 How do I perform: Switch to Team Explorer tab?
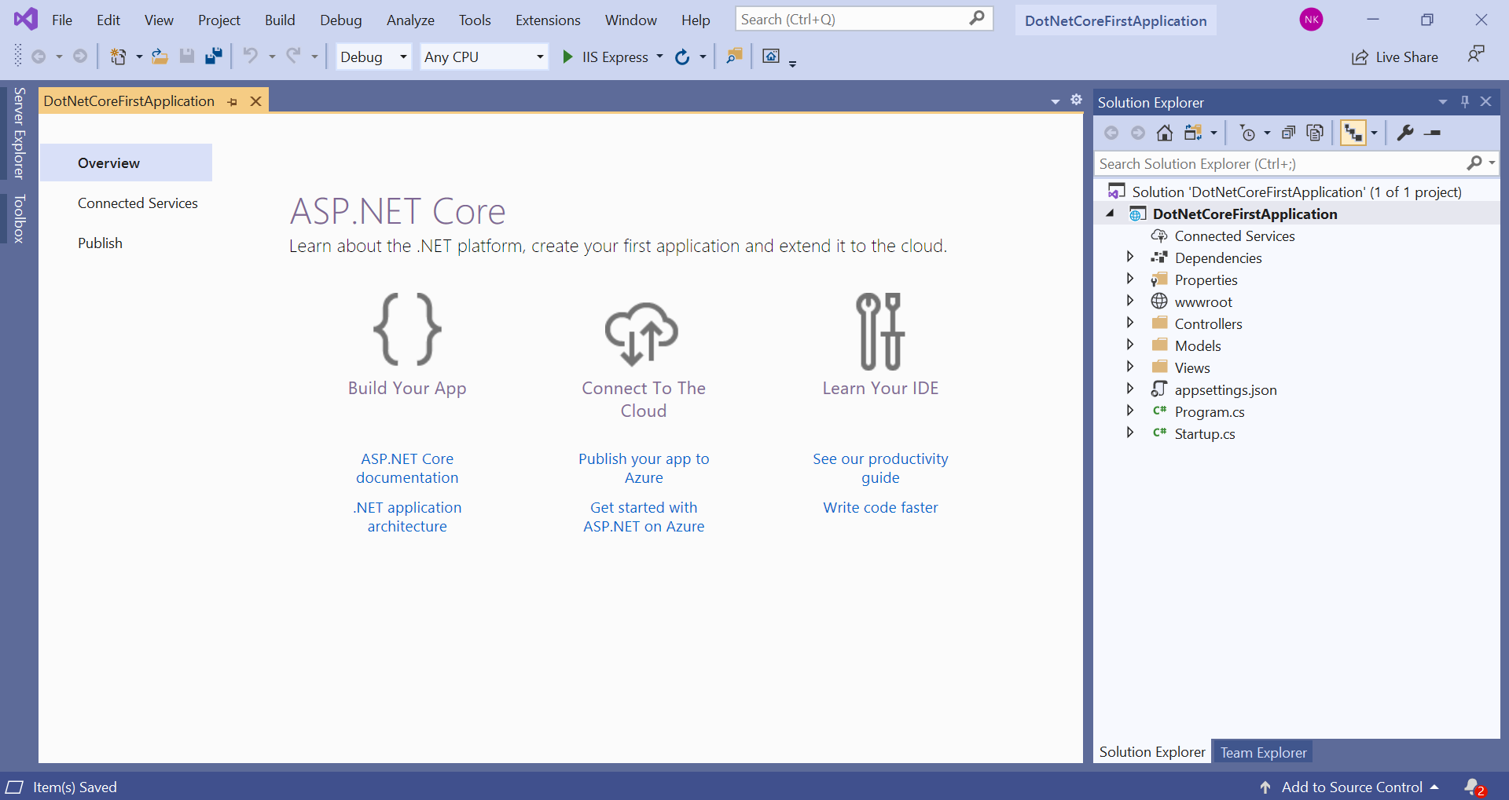[x=1263, y=752]
